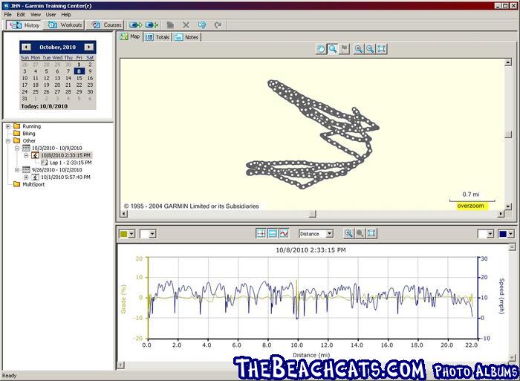Click the map fit-to-window icon
This screenshot has height=381, width=520.
(382, 49)
